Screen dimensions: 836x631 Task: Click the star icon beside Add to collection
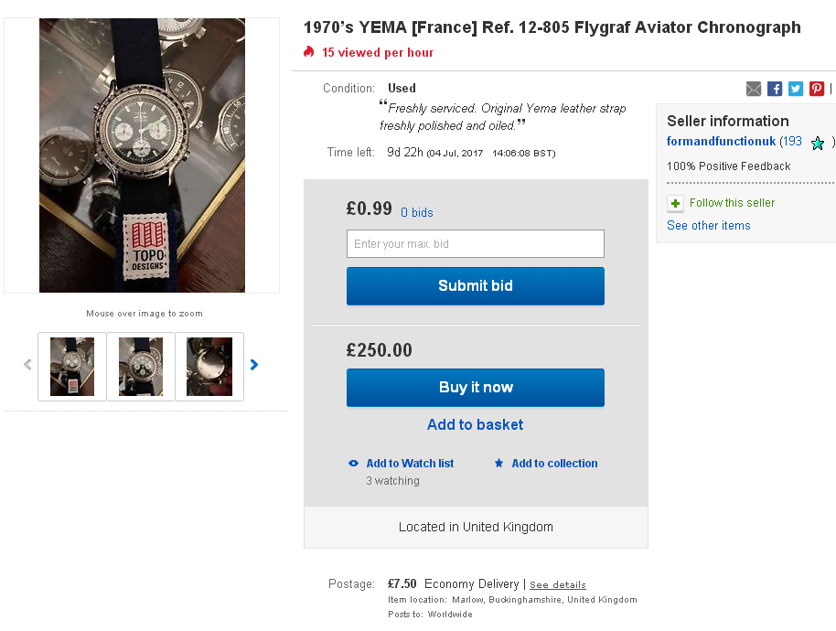click(x=498, y=464)
